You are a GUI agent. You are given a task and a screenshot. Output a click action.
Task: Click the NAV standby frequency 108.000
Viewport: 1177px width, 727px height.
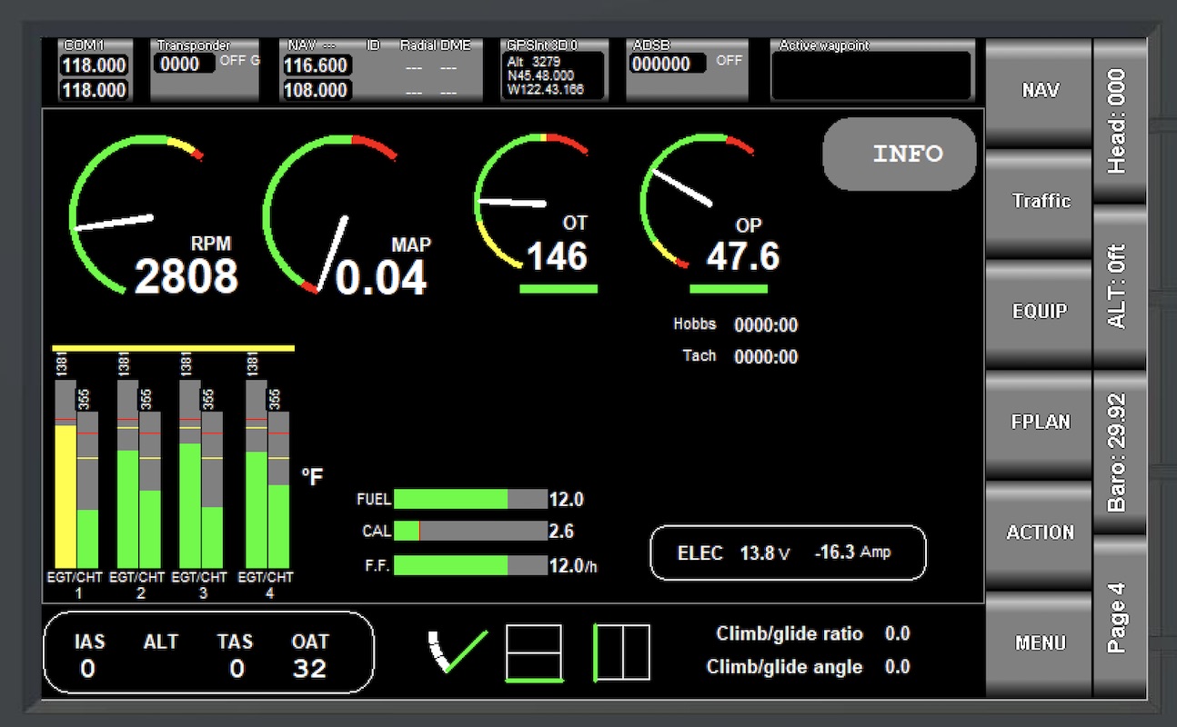[316, 90]
